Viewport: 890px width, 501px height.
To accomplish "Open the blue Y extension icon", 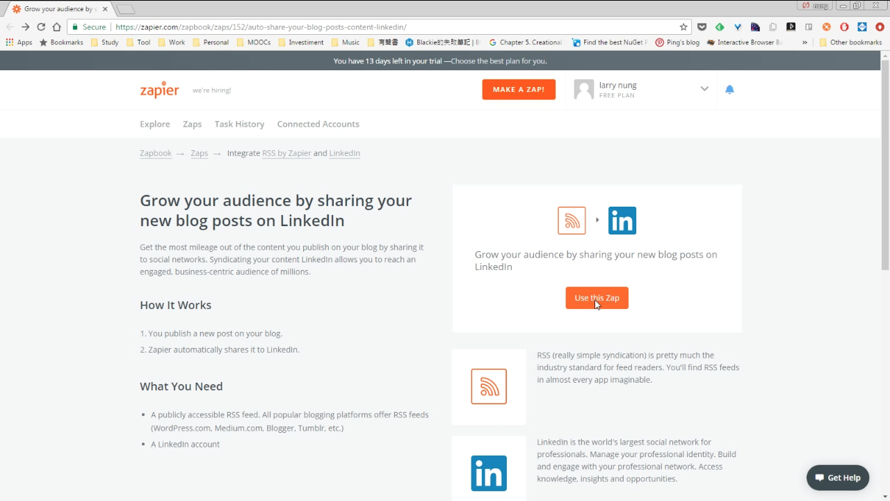I will pos(738,27).
